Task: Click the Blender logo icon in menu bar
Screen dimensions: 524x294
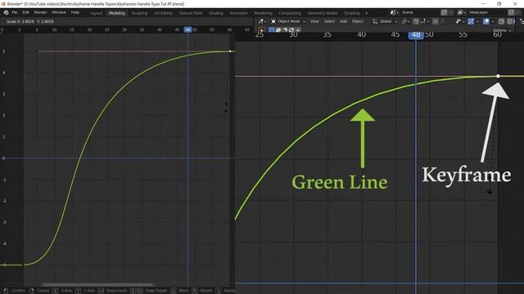Action: 6,13
